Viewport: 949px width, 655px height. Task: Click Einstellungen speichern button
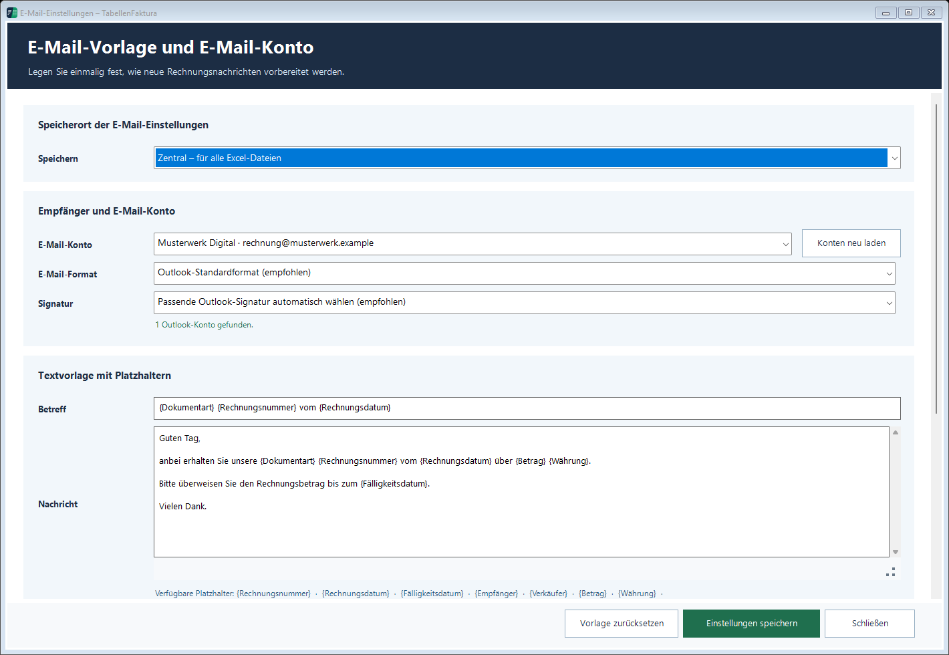[x=751, y=624]
